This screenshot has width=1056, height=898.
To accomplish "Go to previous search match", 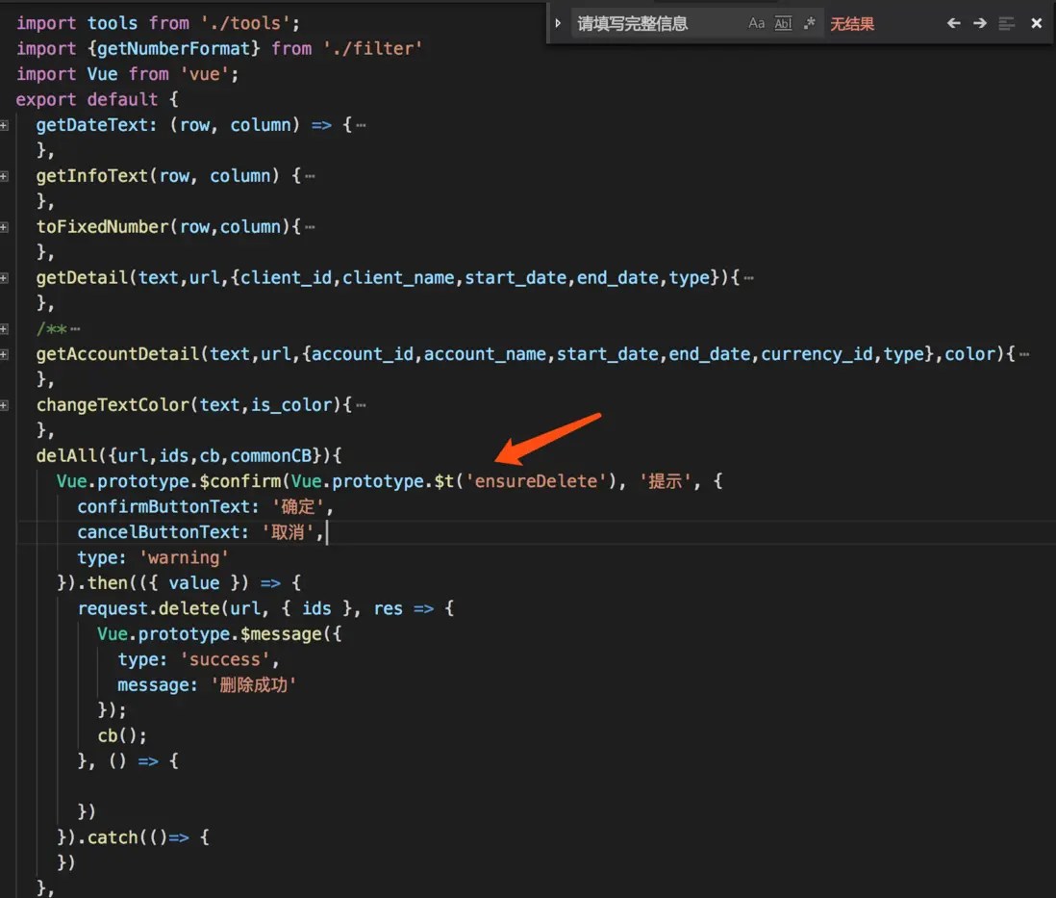I will (x=953, y=22).
